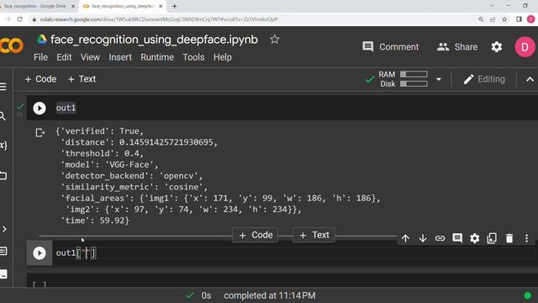Open the search sidebar icon
Screen dimensions: 538x303
(3, 116)
